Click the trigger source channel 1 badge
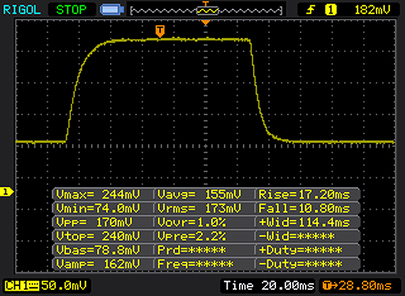 click(x=330, y=10)
